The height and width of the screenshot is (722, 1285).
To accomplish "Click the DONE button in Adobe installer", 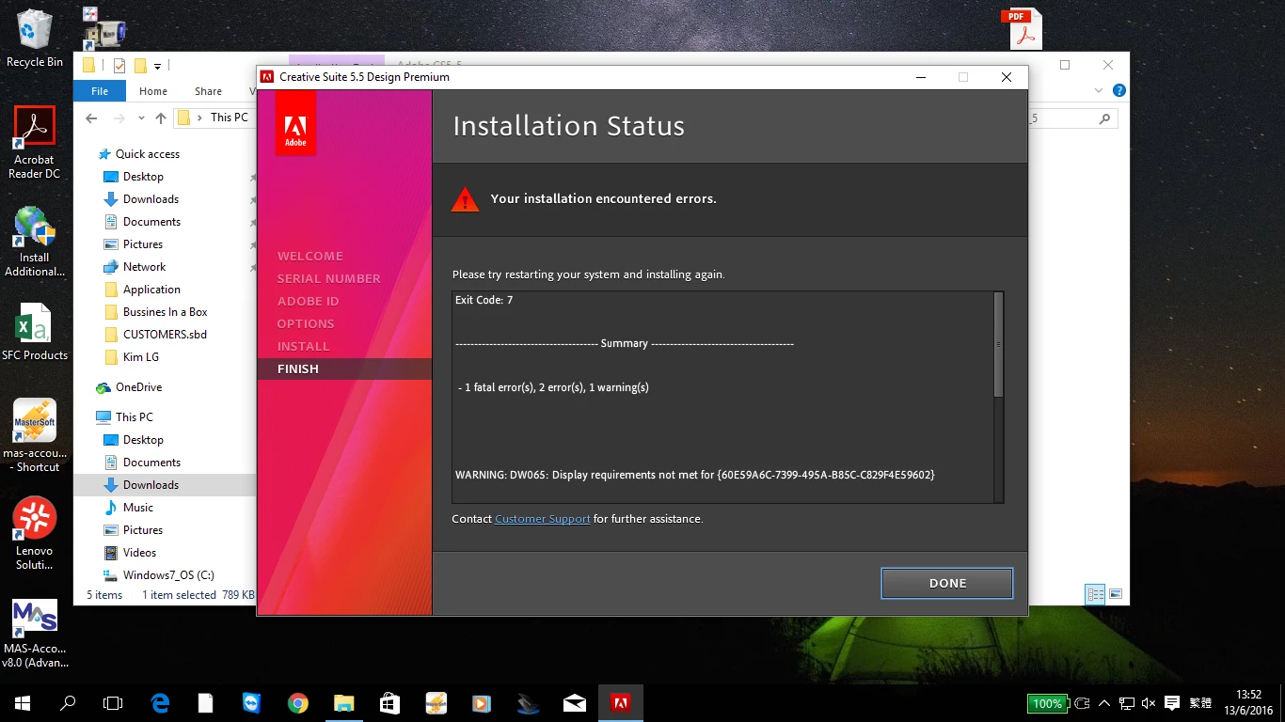I will coord(947,583).
